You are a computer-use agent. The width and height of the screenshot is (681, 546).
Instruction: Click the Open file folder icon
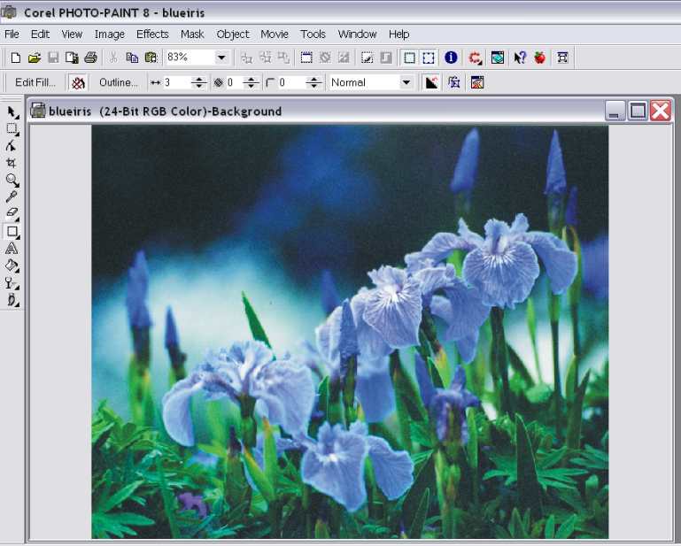tap(34, 58)
